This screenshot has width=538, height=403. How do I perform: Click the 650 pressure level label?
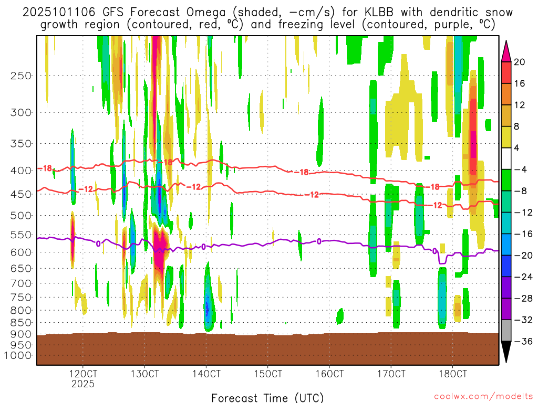point(21,268)
